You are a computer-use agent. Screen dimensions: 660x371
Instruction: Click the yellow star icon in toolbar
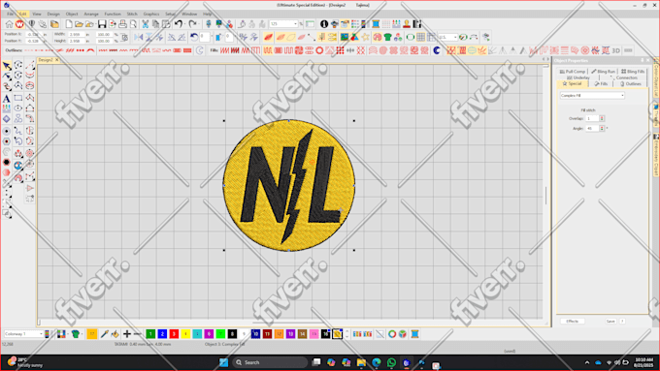point(365,38)
